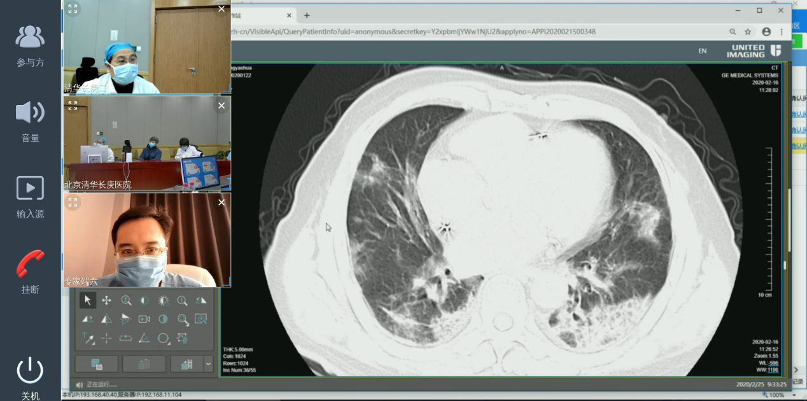Viewport: 807px width, 401px height.
Task: Select the pan move tool
Action: click(x=106, y=300)
